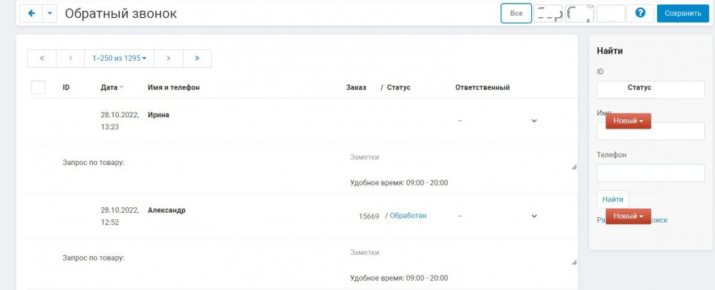Open the help question mark icon
The width and height of the screenshot is (715, 290).
pyautogui.click(x=641, y=14)
